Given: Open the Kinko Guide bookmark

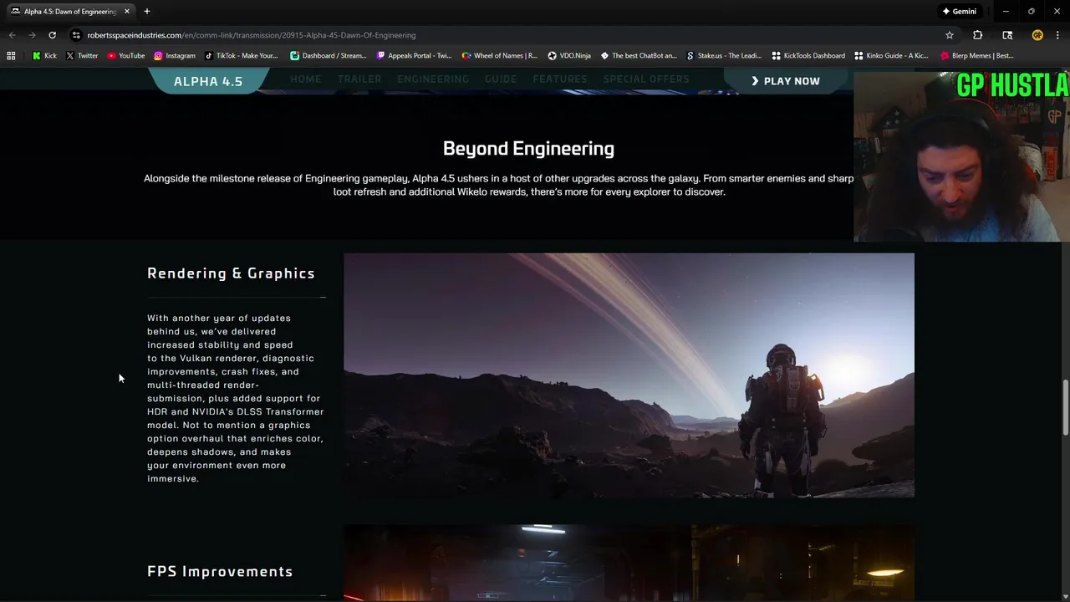Looking at the screenshot, I should tap(891, 55).
